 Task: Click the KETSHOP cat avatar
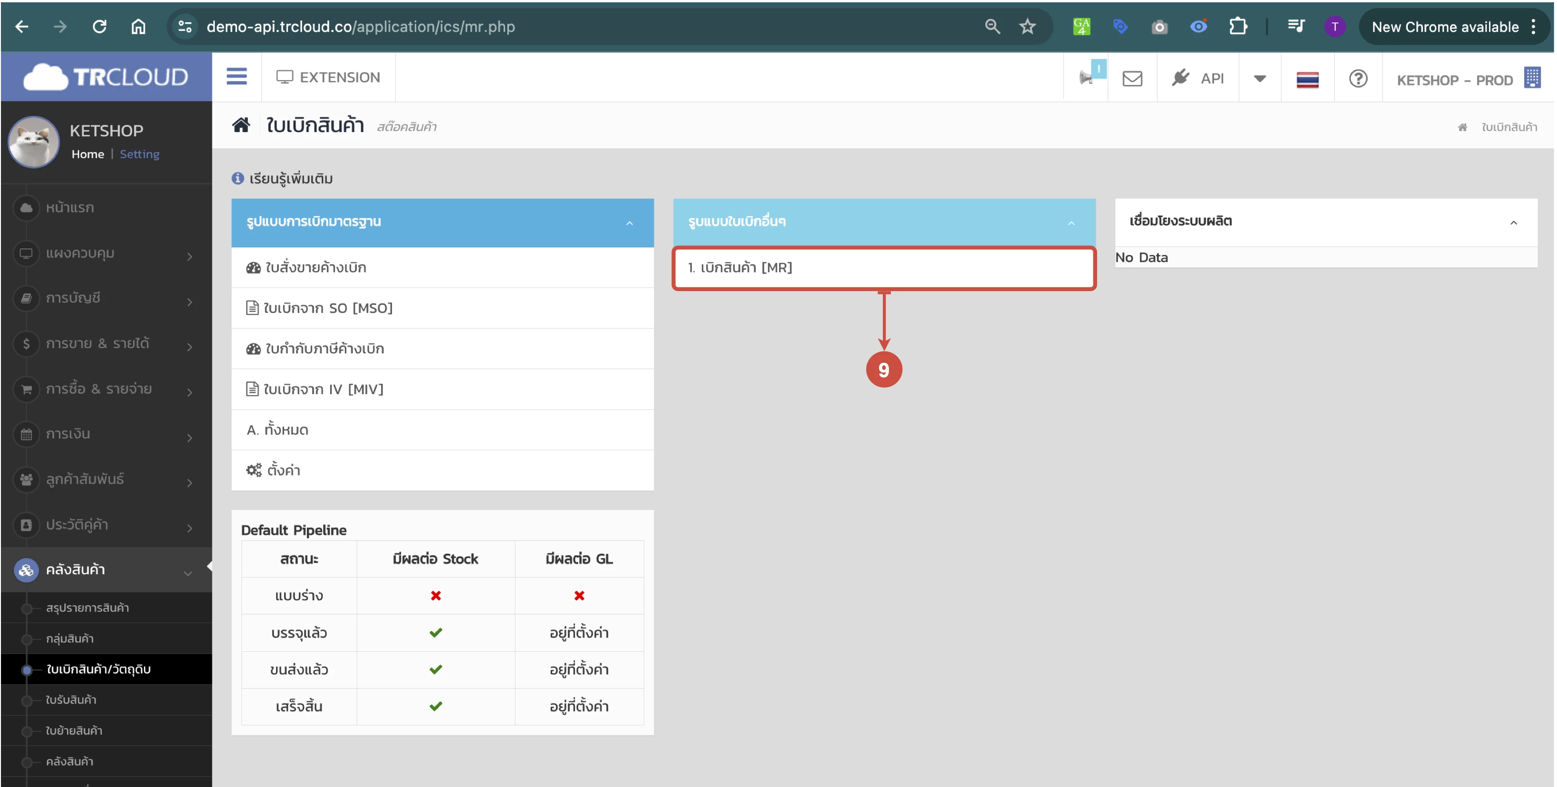click(x=34, y=142)
